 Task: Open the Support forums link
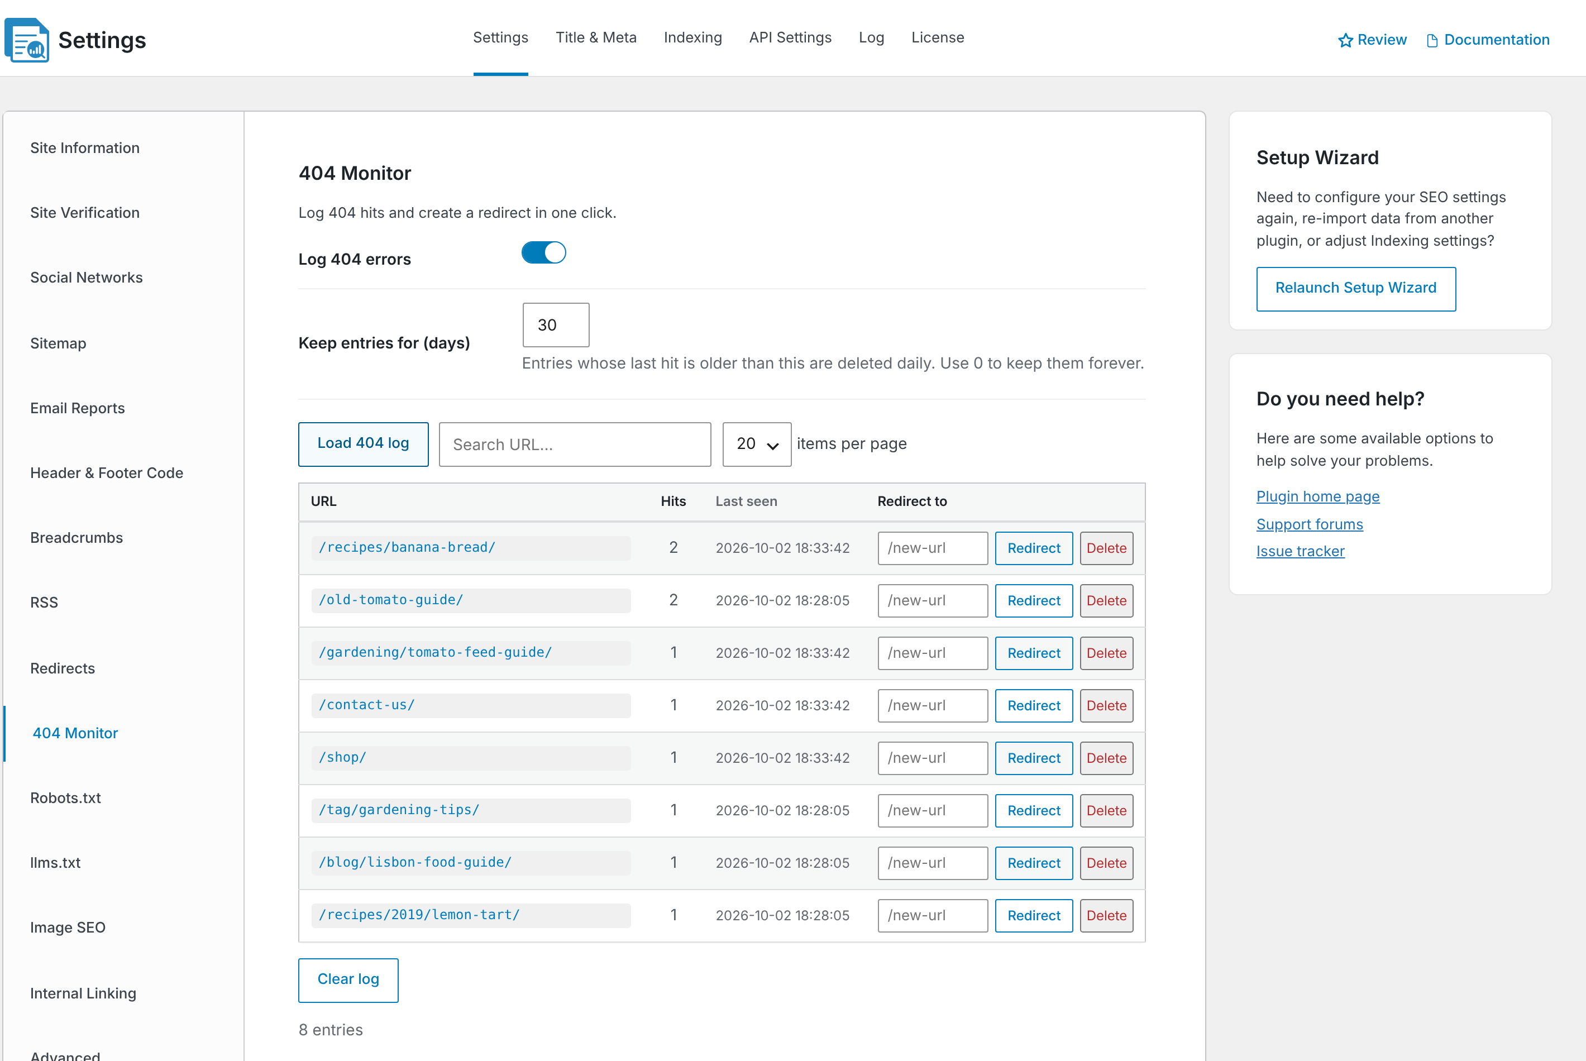tap(1309, 524)
